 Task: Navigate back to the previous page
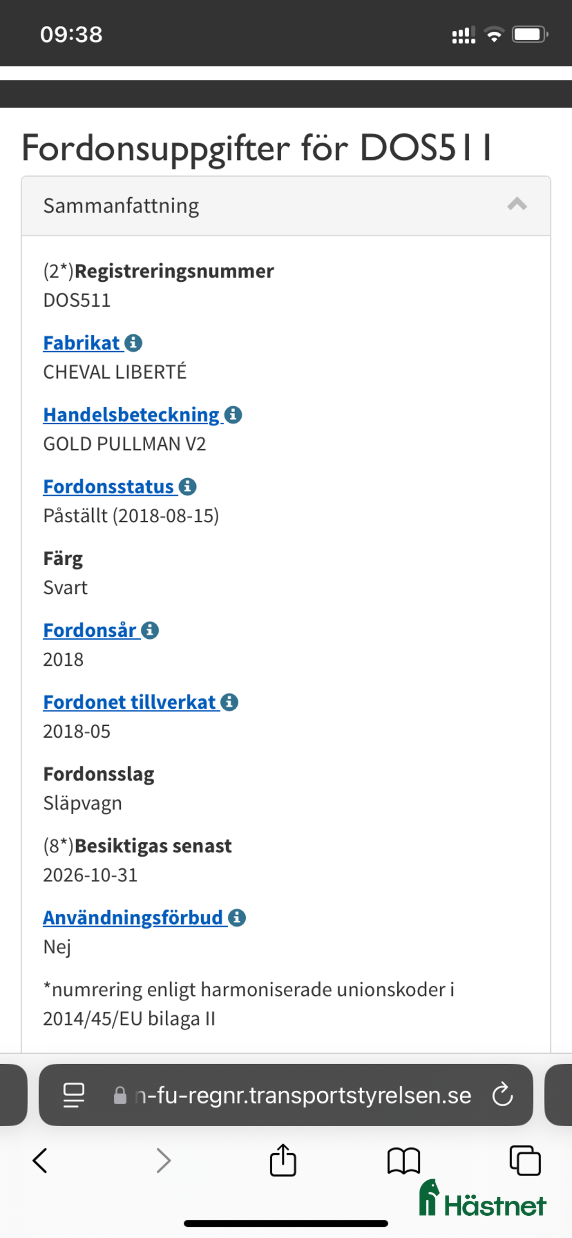(40, 1160)
